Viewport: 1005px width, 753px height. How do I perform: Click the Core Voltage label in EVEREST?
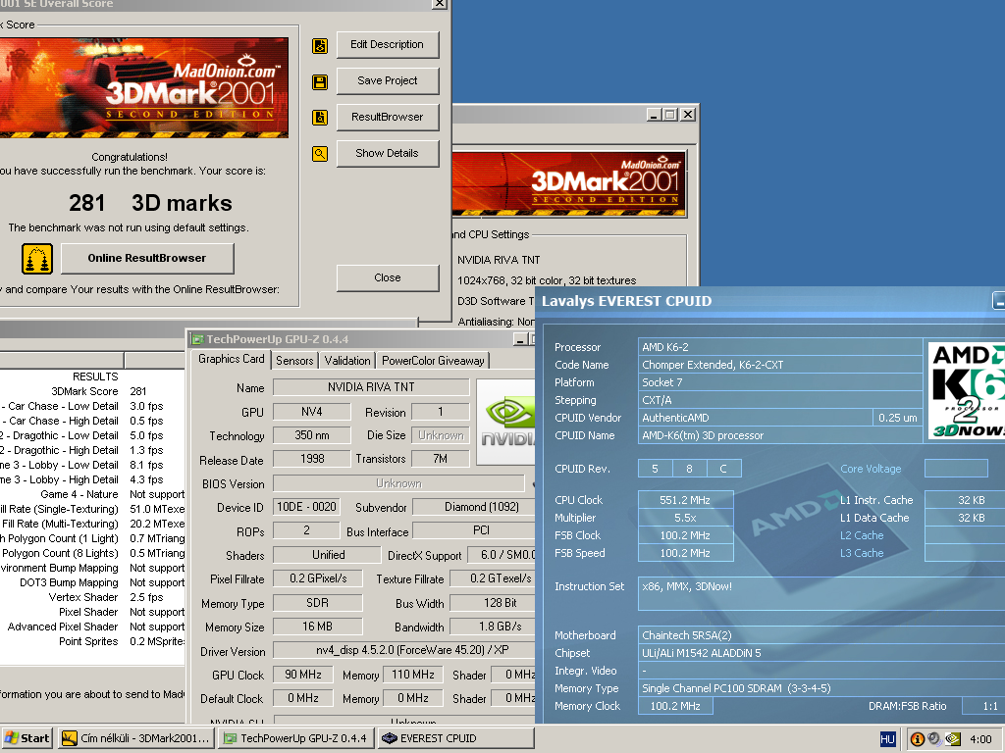coord(871,469)
